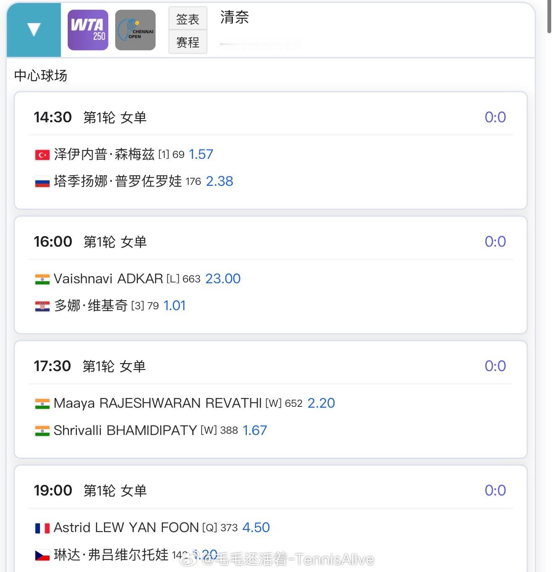Image resolution: width=555 pixels, height=572 pixels.
Task: Open the 签表 draw tab
Action: 188,19
